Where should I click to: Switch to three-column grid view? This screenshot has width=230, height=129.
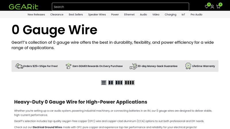click(119, 83)
